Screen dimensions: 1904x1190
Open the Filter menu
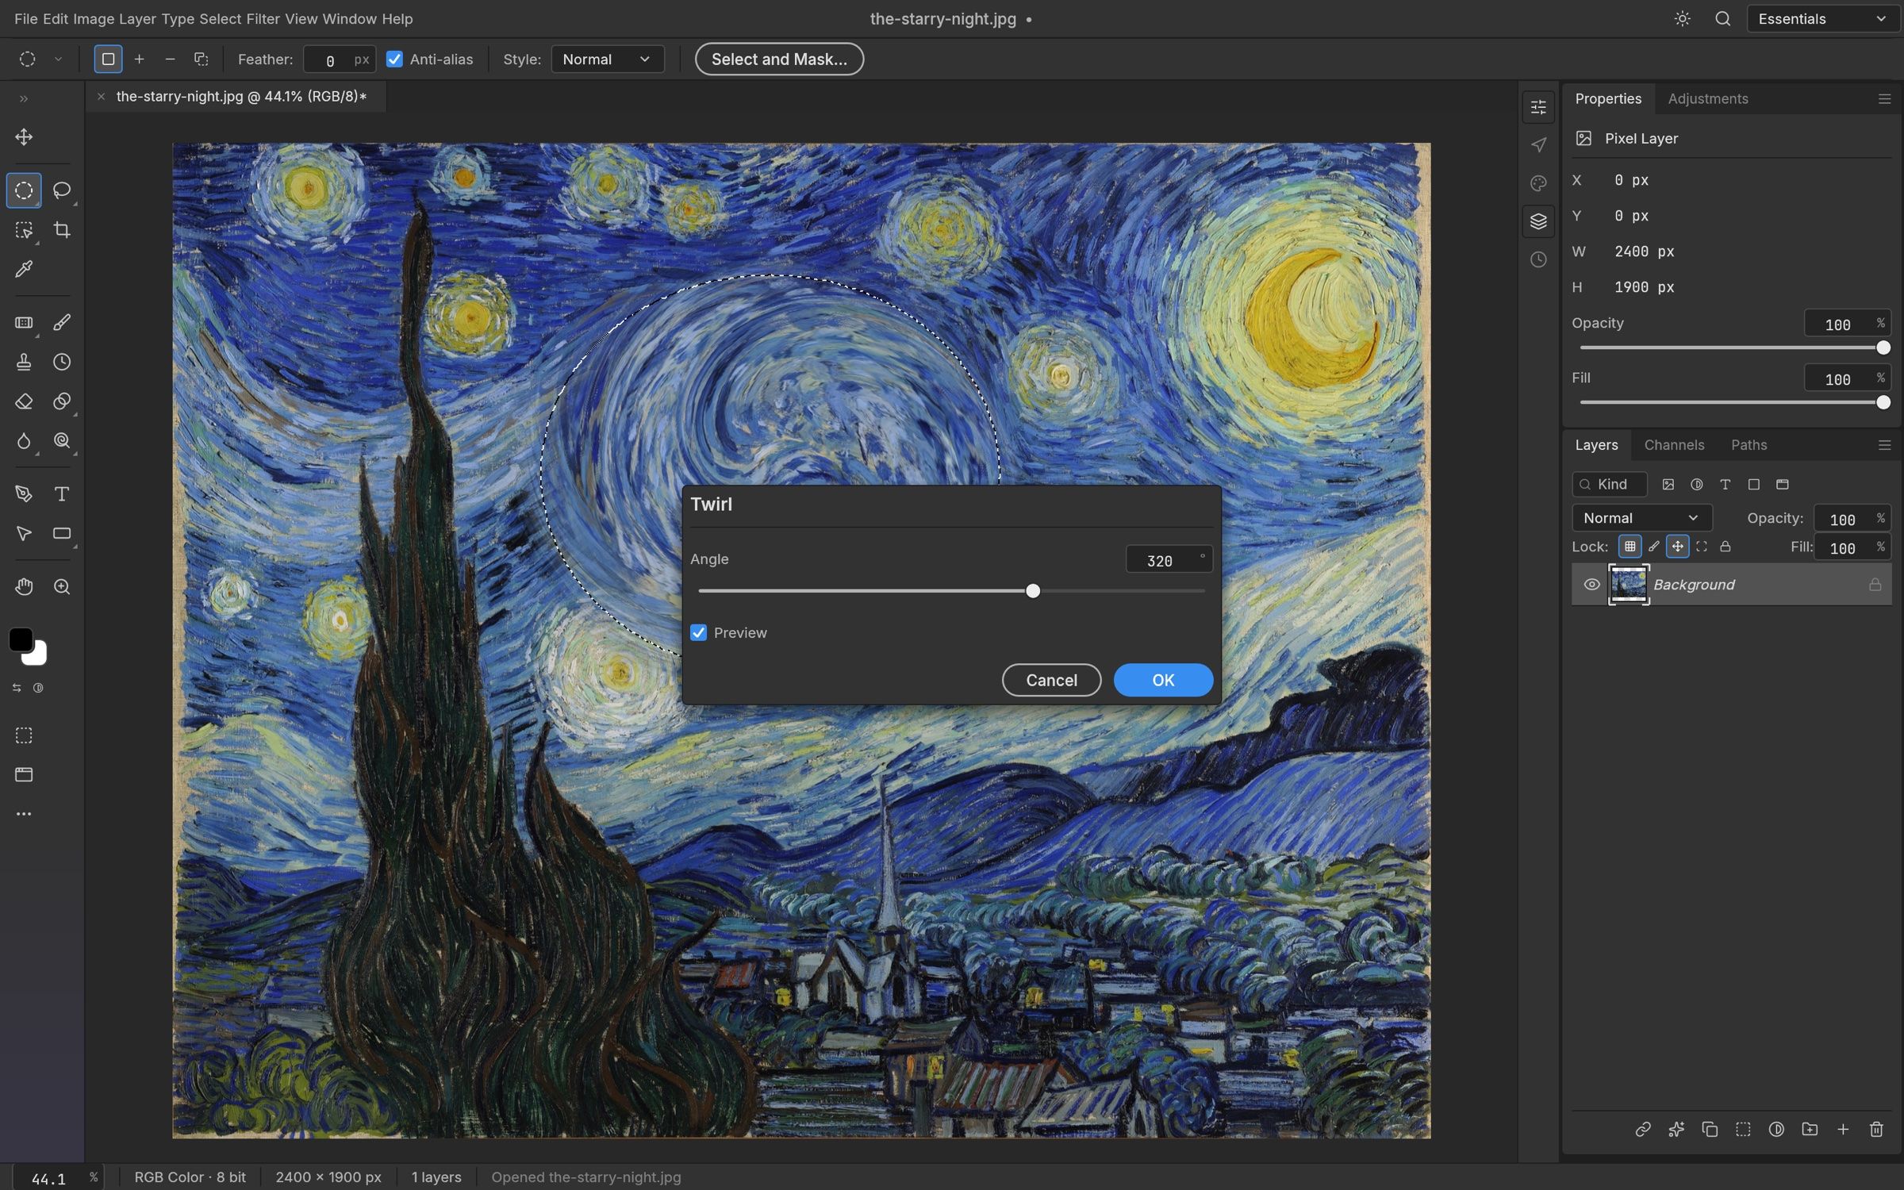(263, 19)
